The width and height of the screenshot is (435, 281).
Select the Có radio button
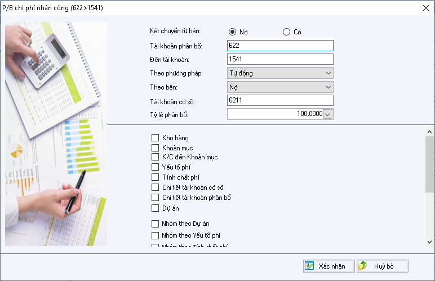(286, 32)
